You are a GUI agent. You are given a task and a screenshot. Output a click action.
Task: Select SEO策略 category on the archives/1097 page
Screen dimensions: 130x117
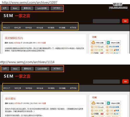62,28
